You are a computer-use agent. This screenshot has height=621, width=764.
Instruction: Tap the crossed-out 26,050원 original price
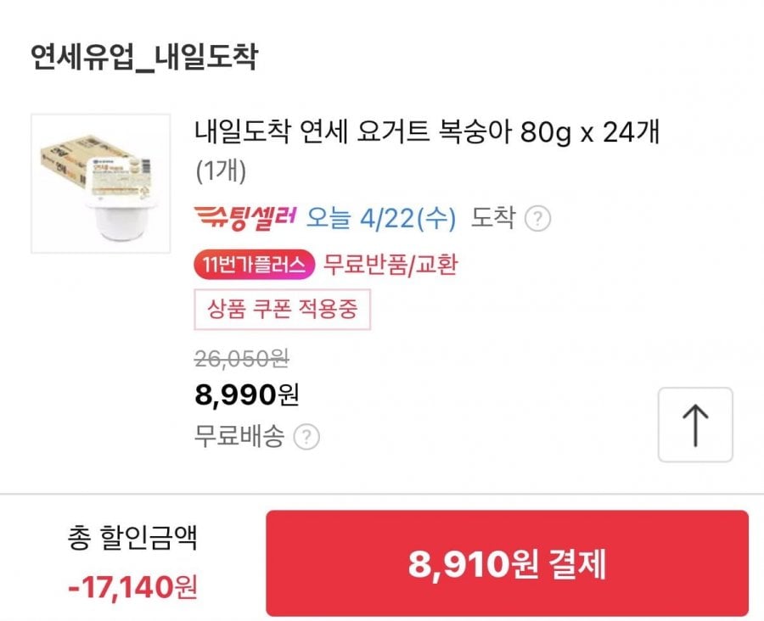point(242,359)
